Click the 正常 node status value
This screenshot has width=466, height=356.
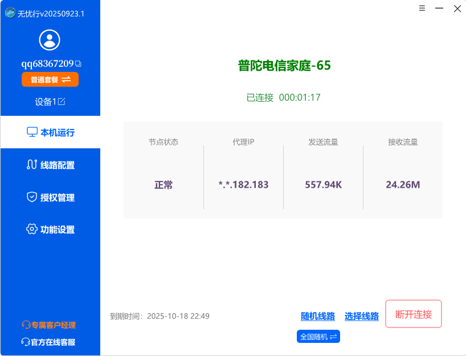(163, 185)
